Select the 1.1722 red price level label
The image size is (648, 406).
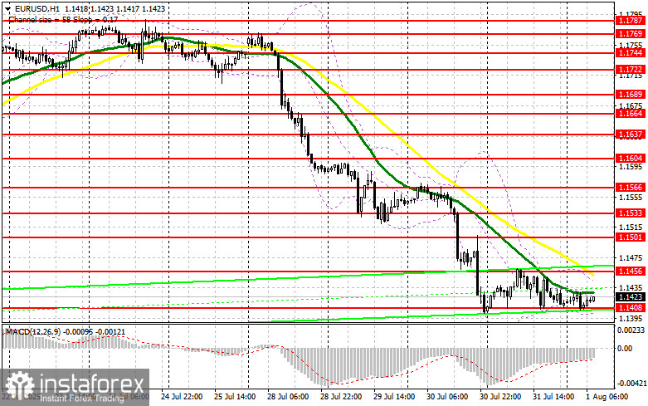click(x=631, y=69)
